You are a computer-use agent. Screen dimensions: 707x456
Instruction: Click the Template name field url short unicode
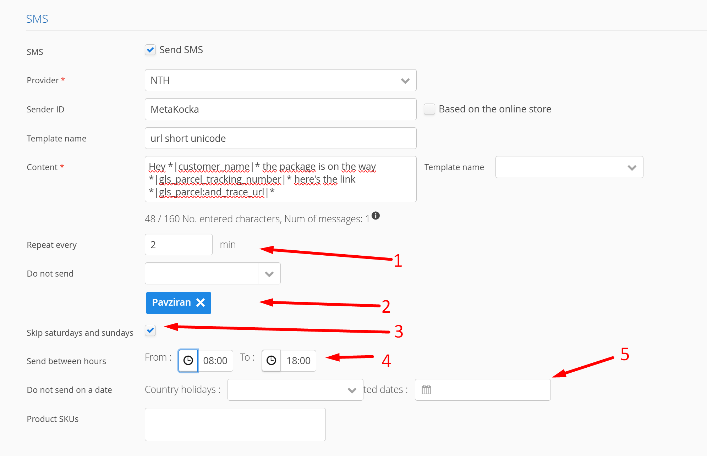click(280, 138)
